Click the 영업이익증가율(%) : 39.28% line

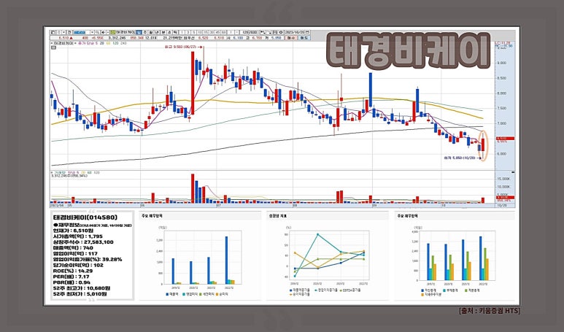click(88, 259)
